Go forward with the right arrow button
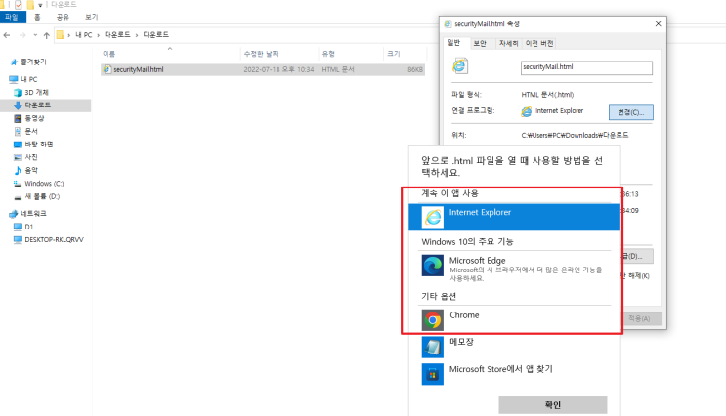The height and width of the screenshot is (416, 726). click(x=22, y=35)
